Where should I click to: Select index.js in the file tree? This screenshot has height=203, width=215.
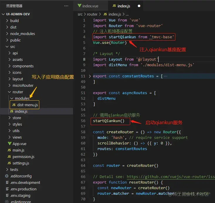point(21,111)
